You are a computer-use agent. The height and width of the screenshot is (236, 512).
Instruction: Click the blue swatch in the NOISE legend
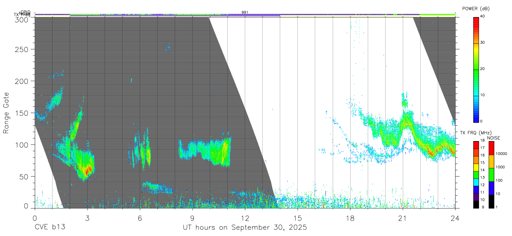(491, 188)
